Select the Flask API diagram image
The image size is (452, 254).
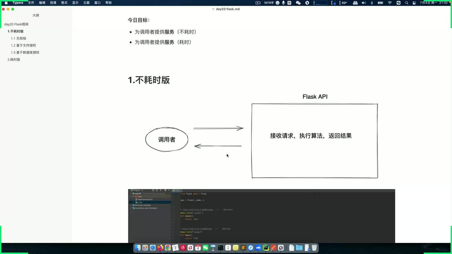[x=262, y=136]
